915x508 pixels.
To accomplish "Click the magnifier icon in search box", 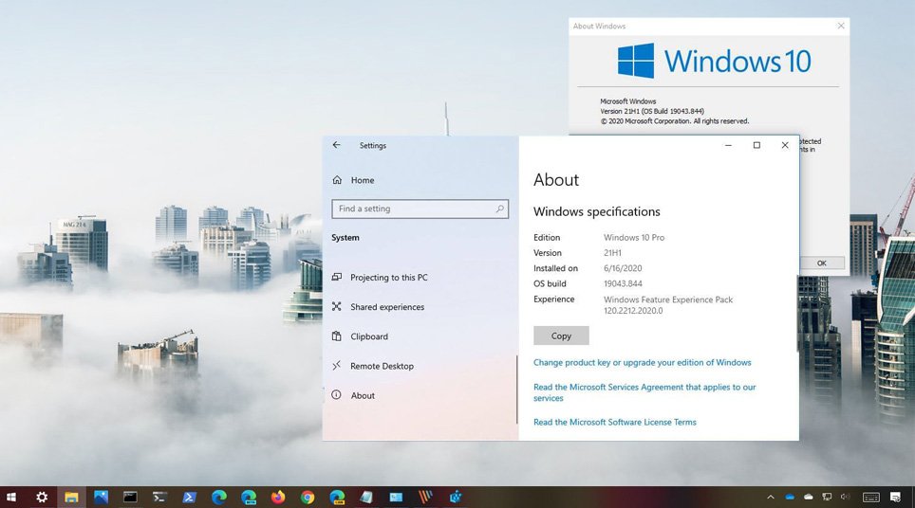I will tap(499, 209).
